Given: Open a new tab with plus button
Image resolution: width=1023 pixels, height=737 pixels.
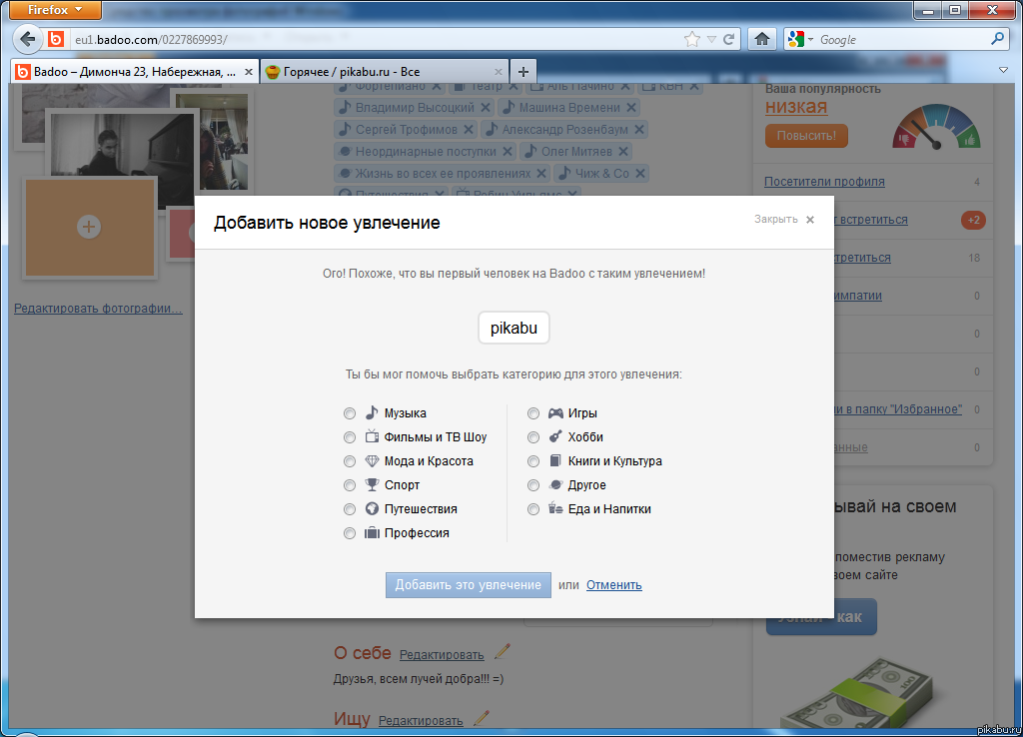Looking at the screenshot, I should (x=523, y=72).
